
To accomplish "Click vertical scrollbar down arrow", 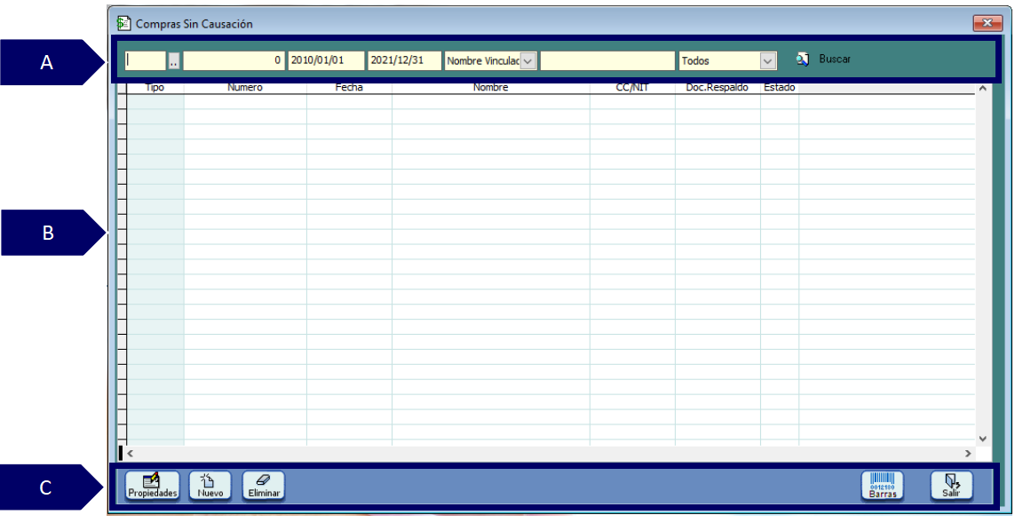I will tap(982, 439).
